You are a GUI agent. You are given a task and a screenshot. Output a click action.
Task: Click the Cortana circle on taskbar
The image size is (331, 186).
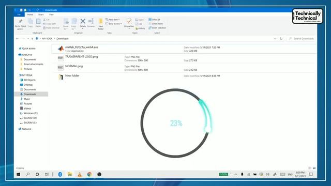click(37, 175)
